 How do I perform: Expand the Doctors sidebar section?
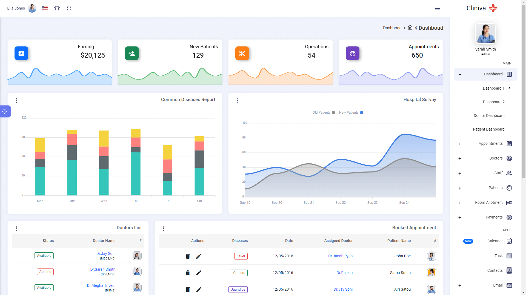coord(460,158)
